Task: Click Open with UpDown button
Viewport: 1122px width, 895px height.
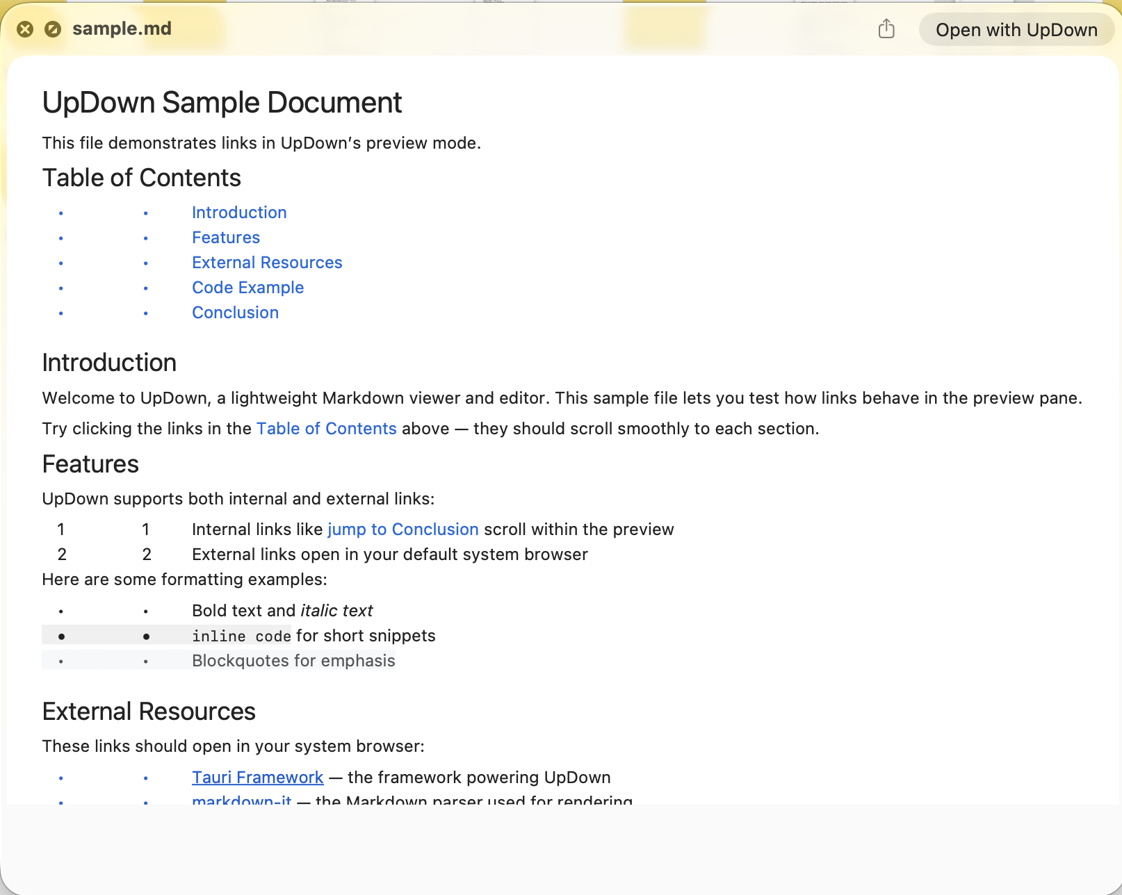Action: pyautogui.click(x=1016, y=30)
